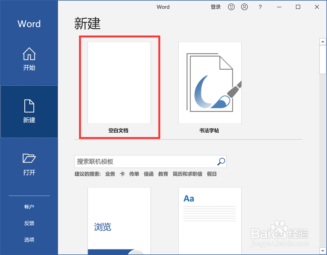Minimize the Word window

279,7
